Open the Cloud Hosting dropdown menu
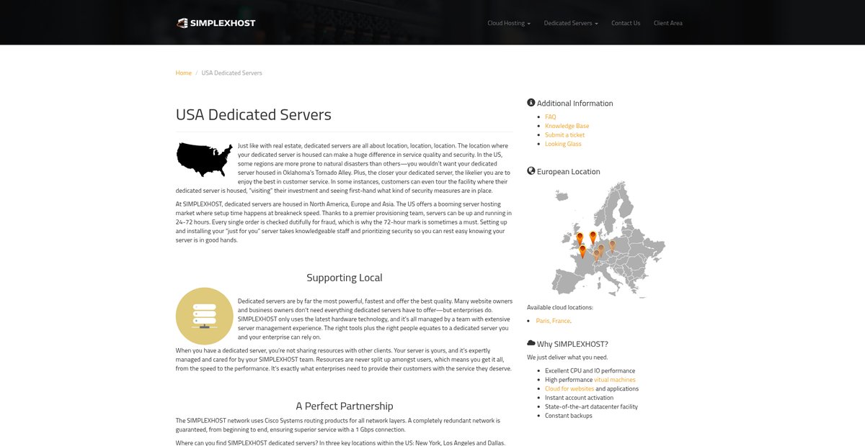The image size is (865, 446). pos(509,23)
